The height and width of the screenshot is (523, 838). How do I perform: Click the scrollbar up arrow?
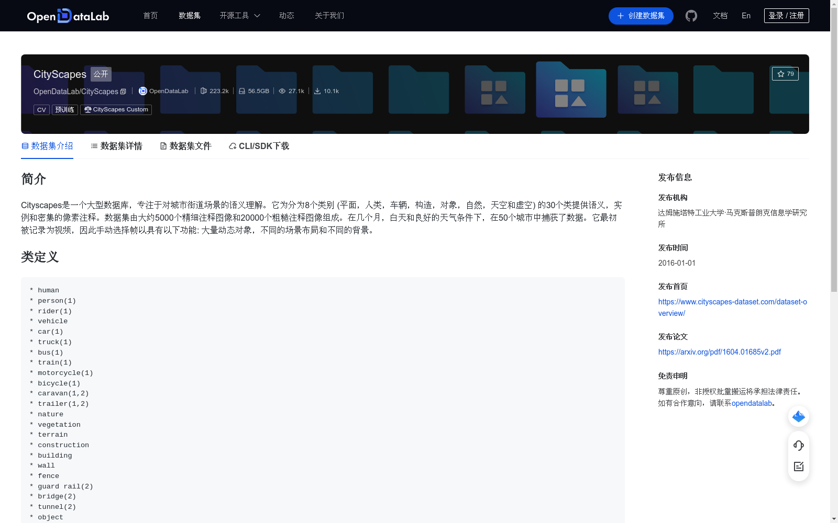pyautogui.click(x=834, y=4)
